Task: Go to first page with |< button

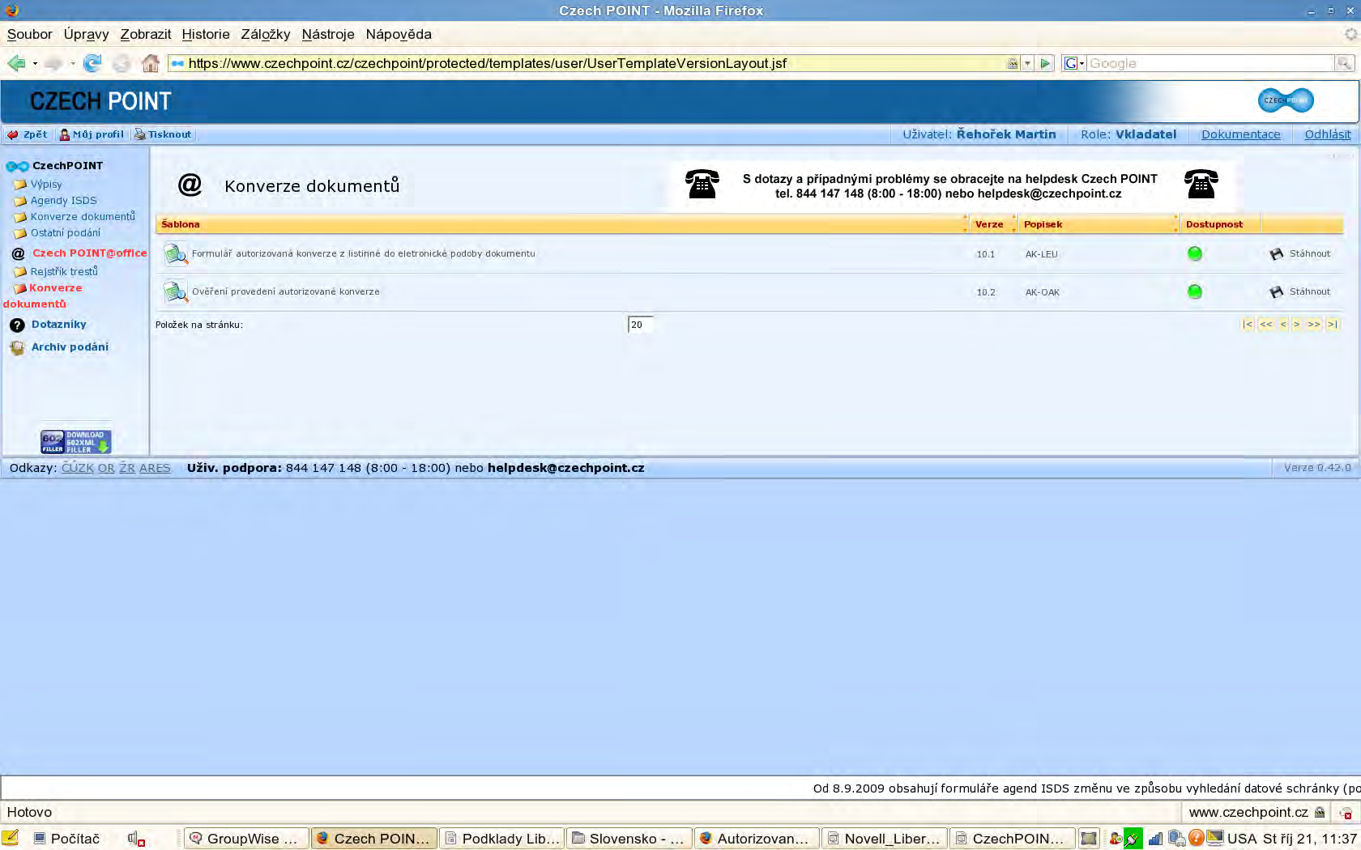Action: click(1248, 324)
